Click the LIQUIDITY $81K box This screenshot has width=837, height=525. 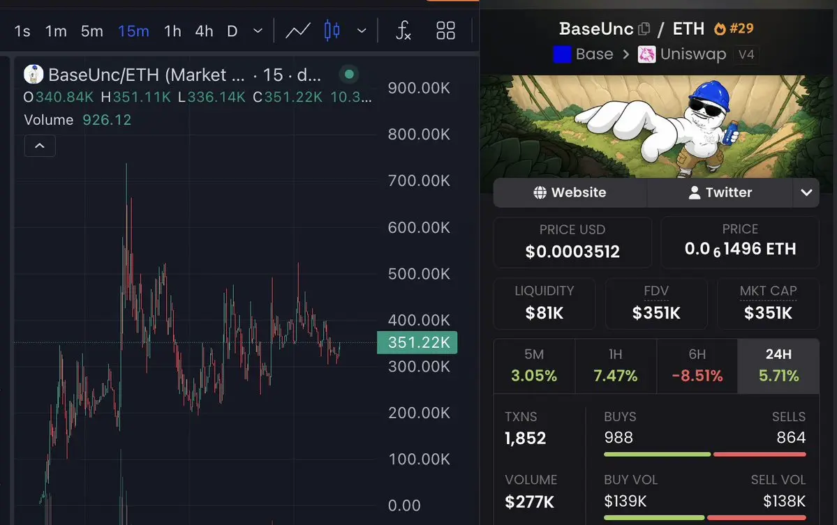coord(545,303)
